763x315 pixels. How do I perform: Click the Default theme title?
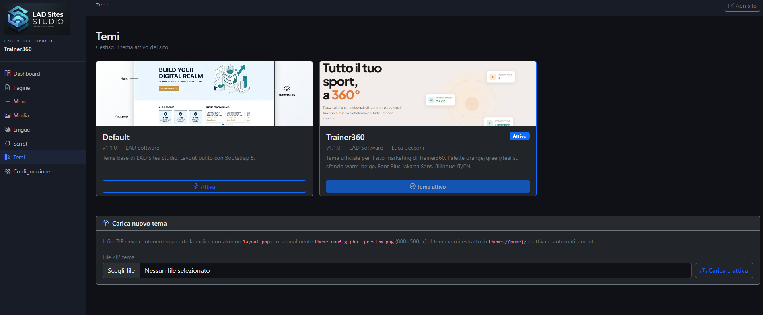116,137
